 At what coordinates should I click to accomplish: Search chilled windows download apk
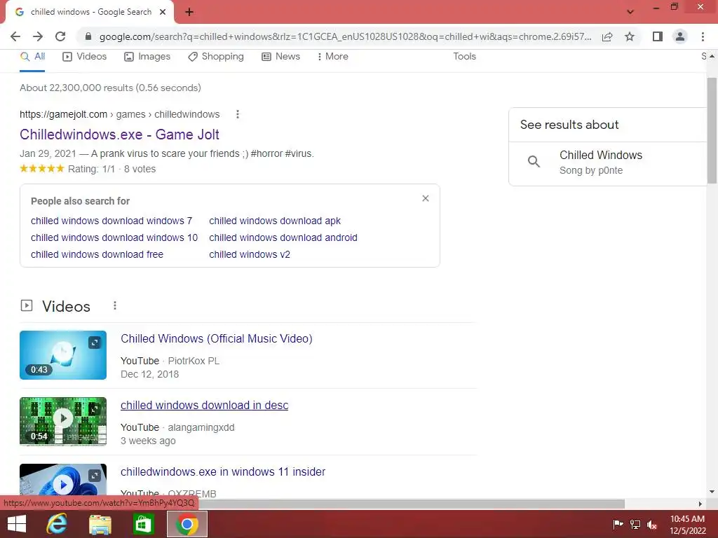[x=275, y=221]
